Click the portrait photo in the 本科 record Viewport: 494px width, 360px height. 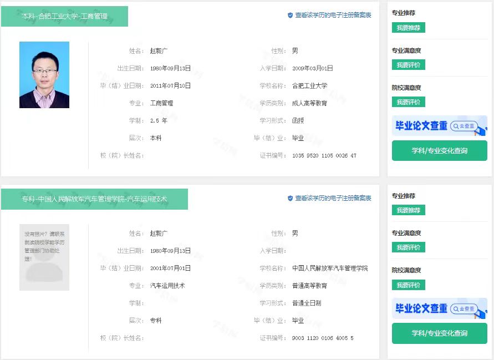click(44, 75)
